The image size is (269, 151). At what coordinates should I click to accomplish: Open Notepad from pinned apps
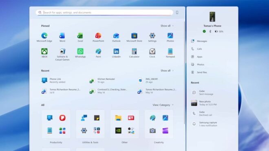[x=170, y=53]
